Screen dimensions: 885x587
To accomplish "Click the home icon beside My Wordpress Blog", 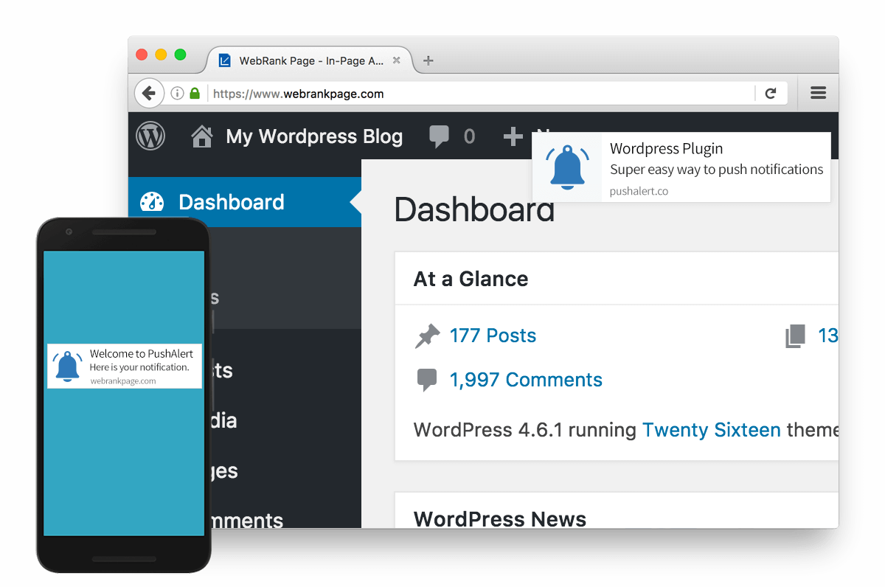I will click(x=201, y=136).
